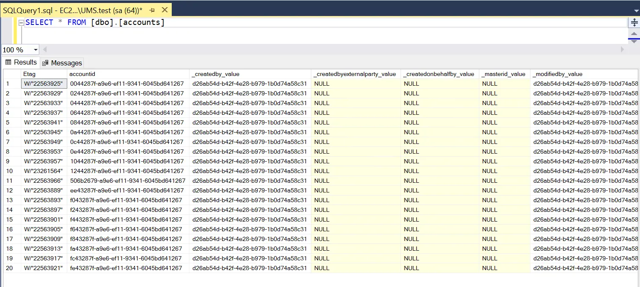Click accountid ee43287f-a9e6-ef11-9341-6045bd641267
This screenshot has height=287, width=640.
(128, 190)
